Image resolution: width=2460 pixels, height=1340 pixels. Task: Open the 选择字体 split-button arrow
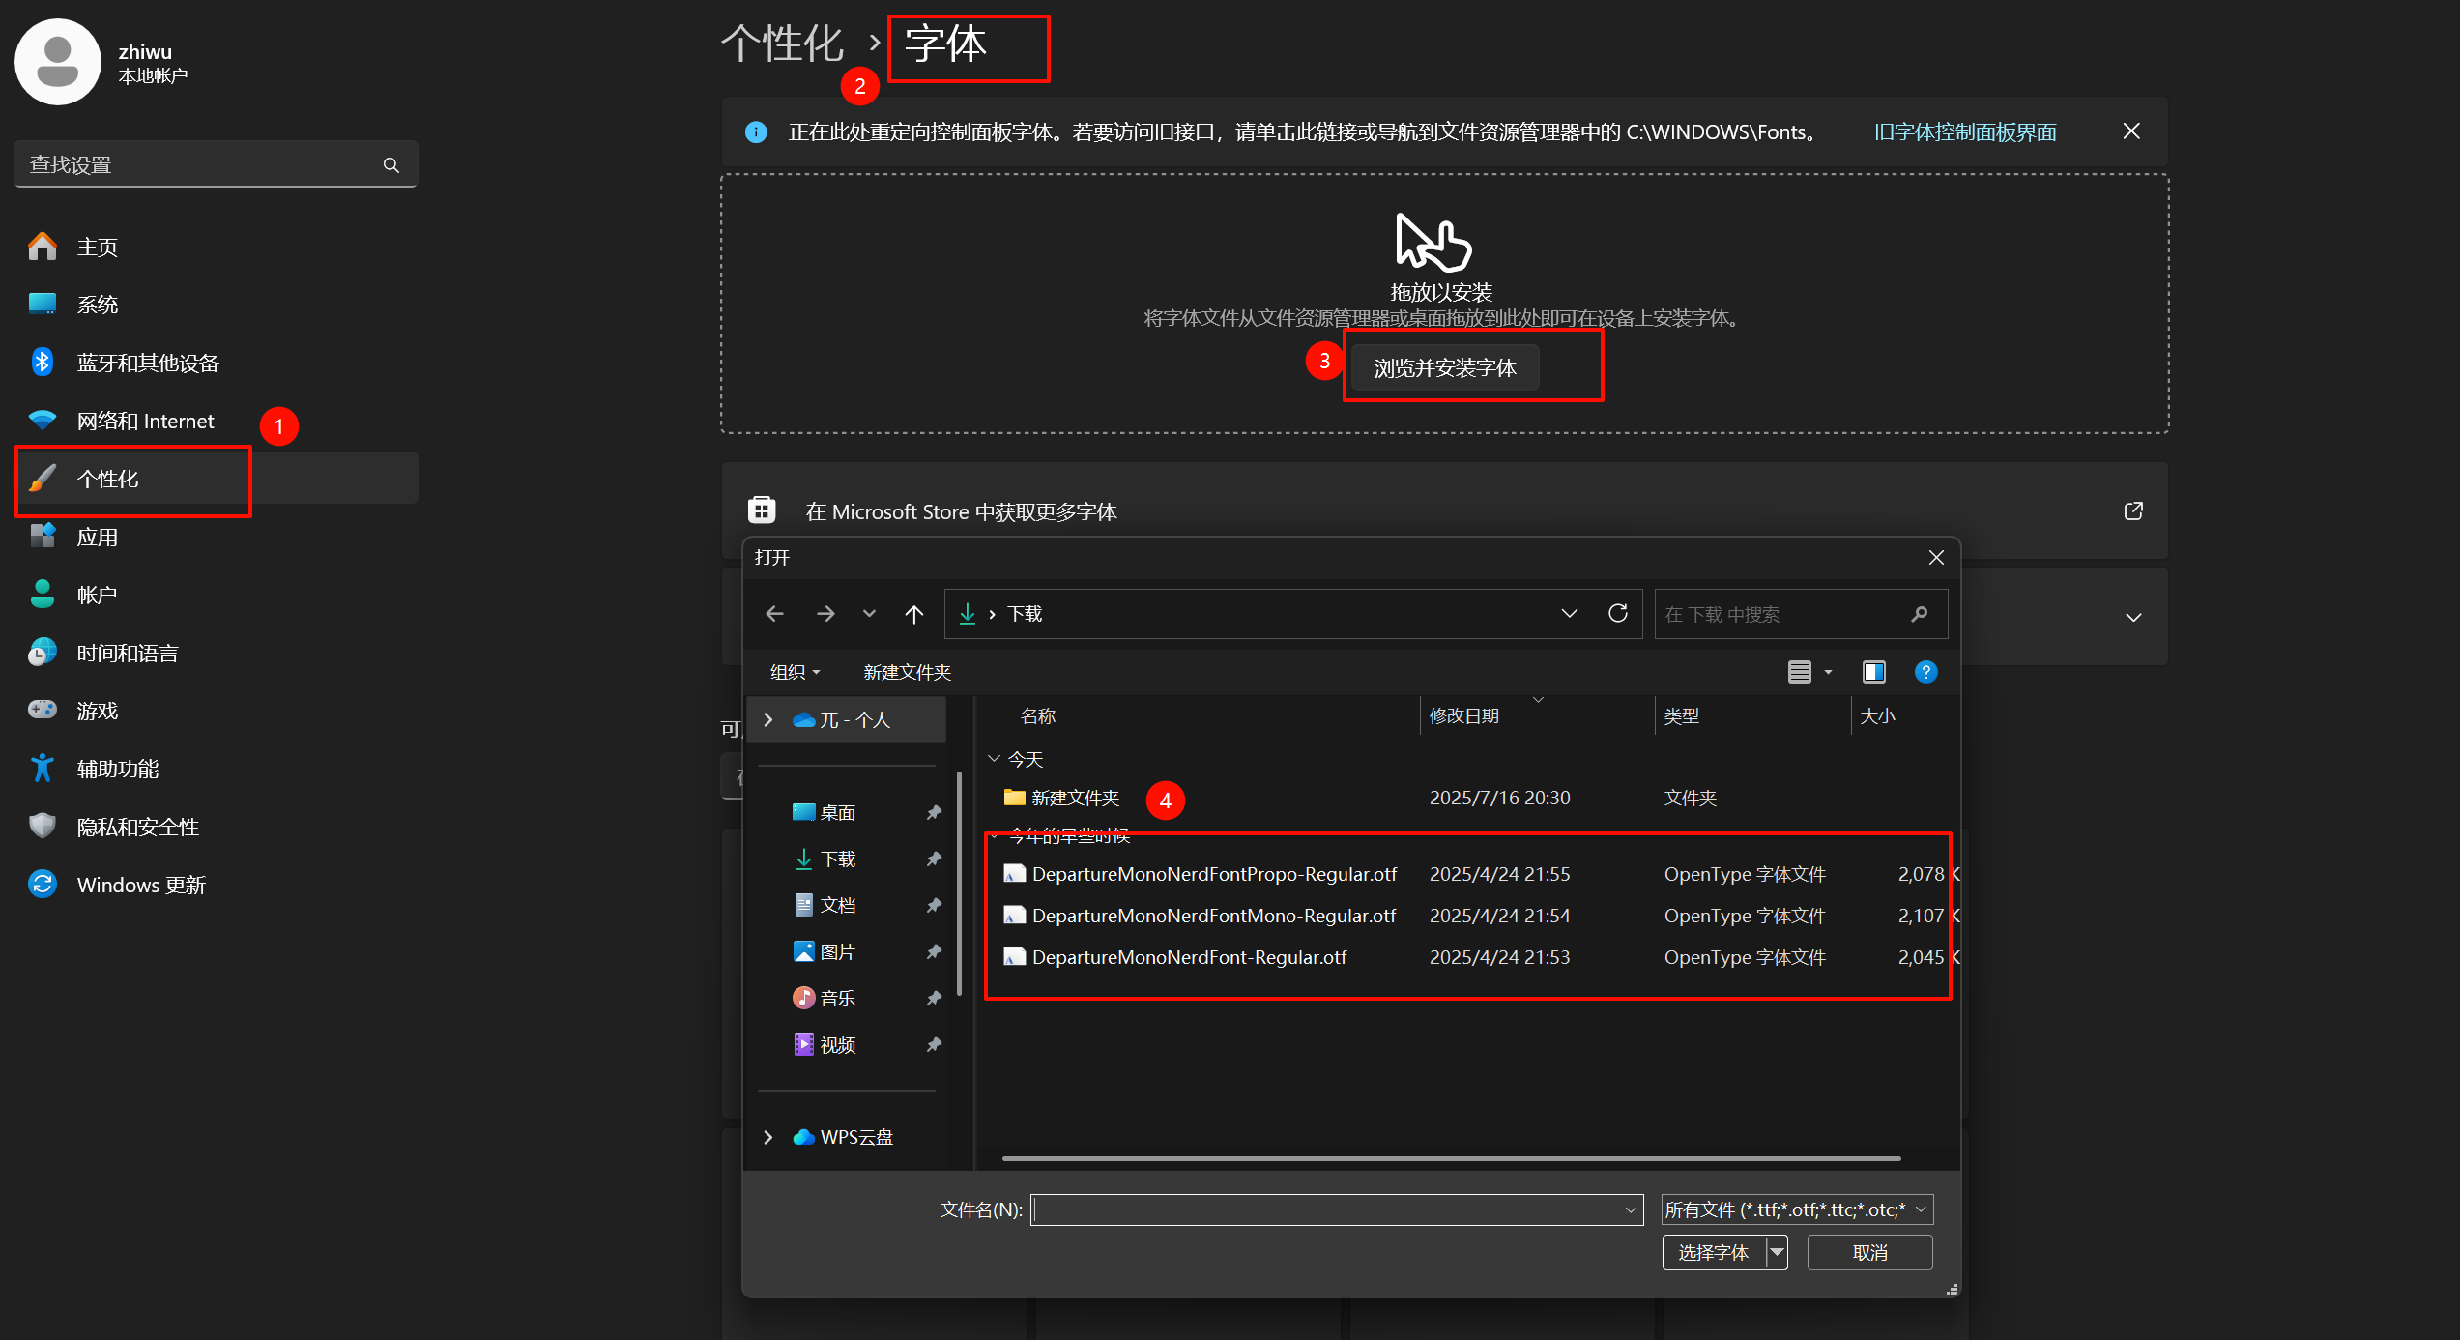tap(1777, 1253)
